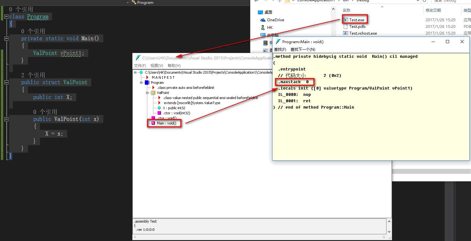Collapse the root assembly node in ILDASM tree

pyautogui.click(x=135, y=72)
